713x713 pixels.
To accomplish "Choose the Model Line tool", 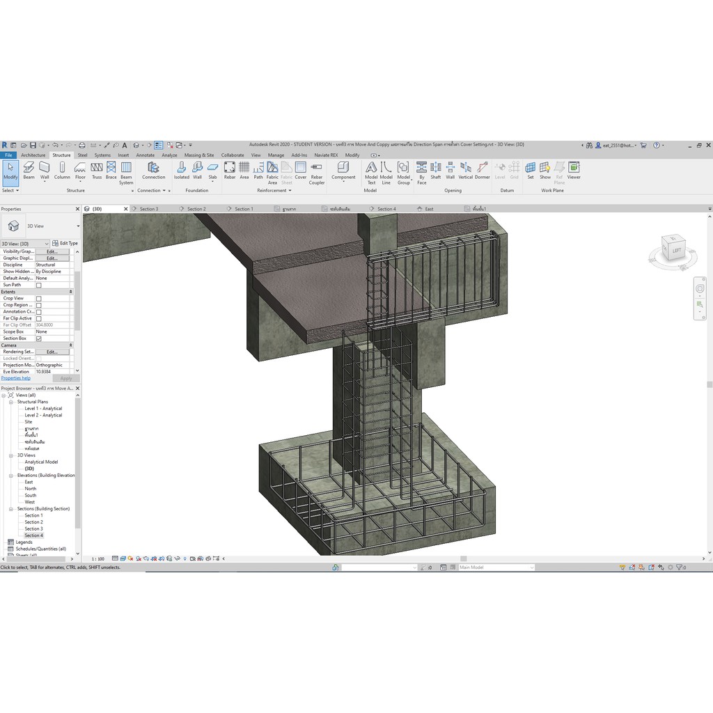I will 386,173.
